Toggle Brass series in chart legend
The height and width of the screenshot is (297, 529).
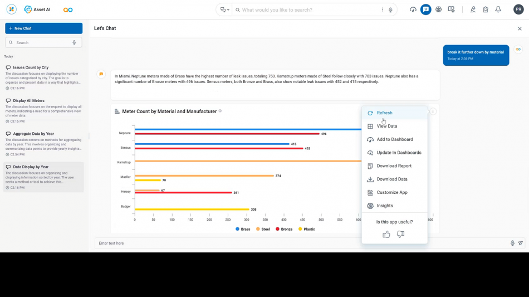point(243,229)
